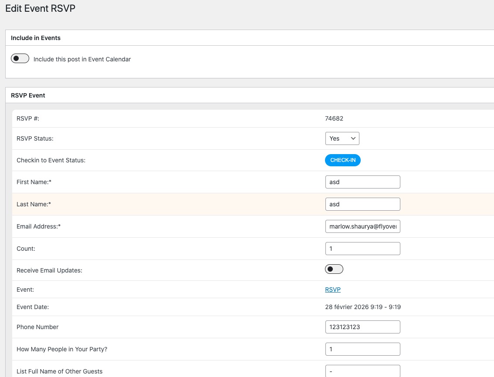Click the blue CHECK-IN button
494x377 pixels.
pyautogui.click(x=343, y=160)
